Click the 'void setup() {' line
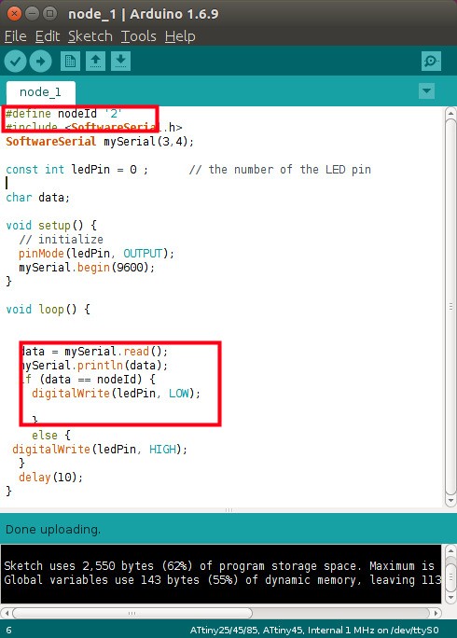 click(51, 226)
